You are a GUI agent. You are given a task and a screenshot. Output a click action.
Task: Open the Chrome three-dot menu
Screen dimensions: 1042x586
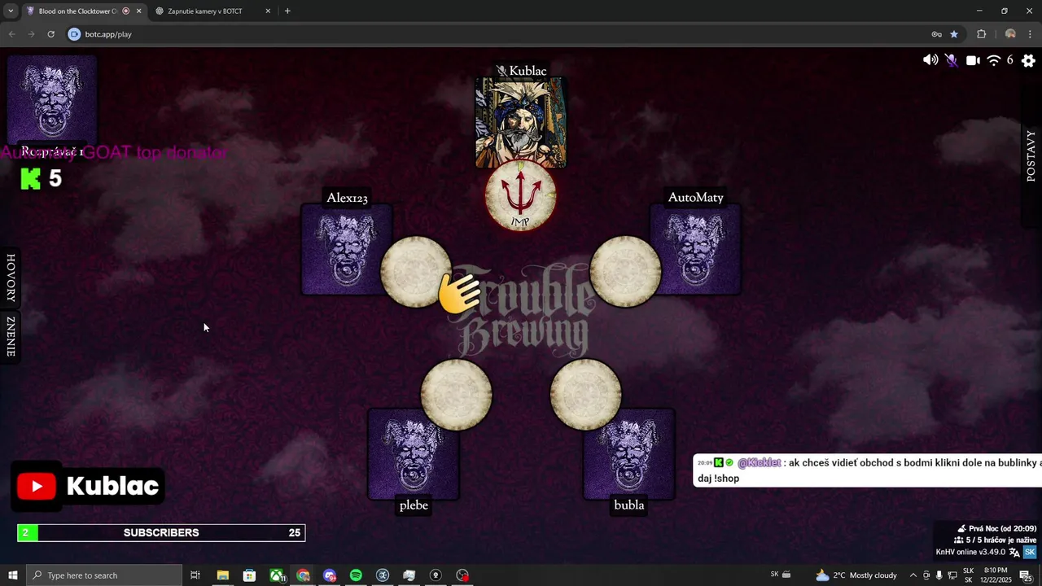[x=1031, y=34]
